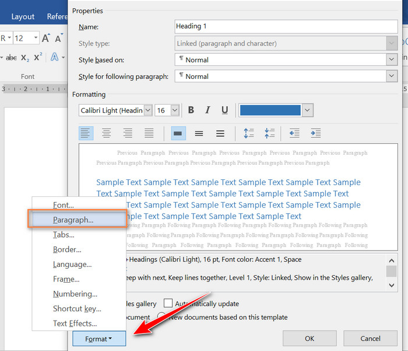
Task: Switch to Layout ribbon tab
Action: coord(23,16)
